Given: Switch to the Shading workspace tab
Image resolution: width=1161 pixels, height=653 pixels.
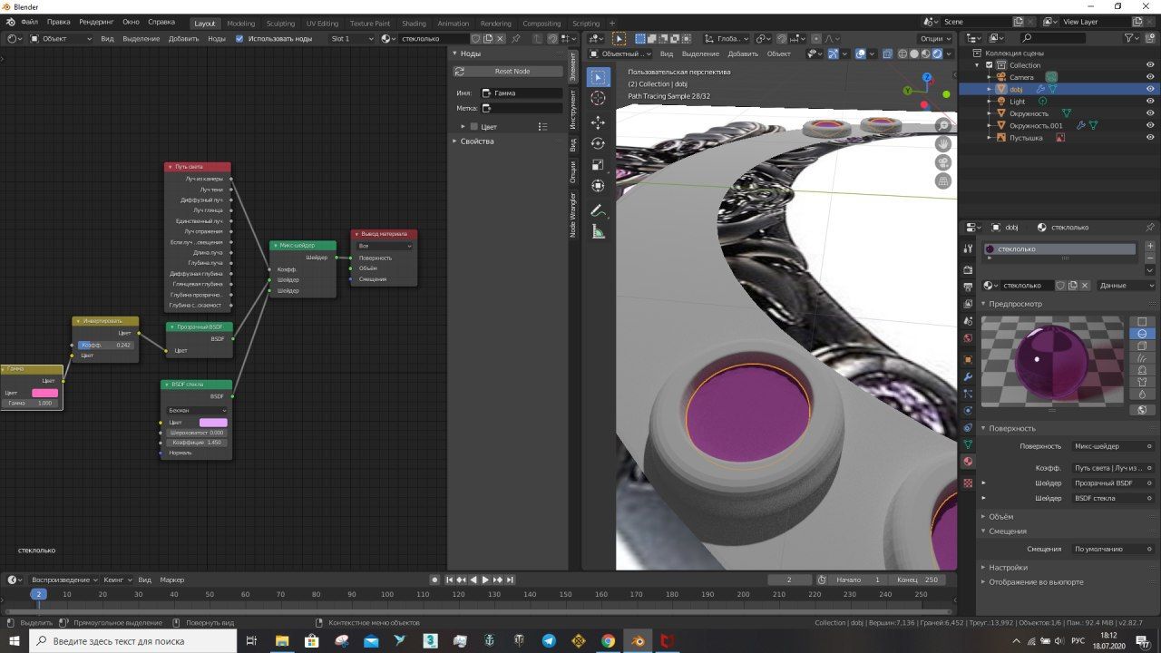Looking at the screenshot, I should point(414,24).
